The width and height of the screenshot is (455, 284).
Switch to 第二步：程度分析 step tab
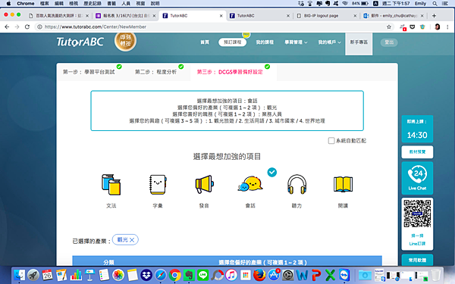click(x=155, y=72)
